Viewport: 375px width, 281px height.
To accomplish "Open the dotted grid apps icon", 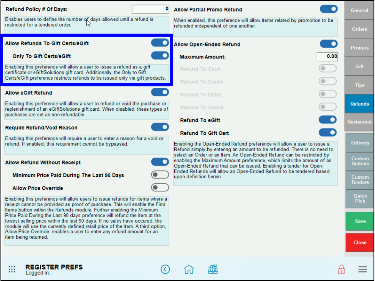I will [12, 269].
